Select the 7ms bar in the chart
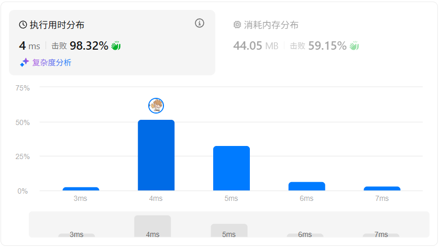Image resolution: width=440 pixels, height=248 pixels. (x=382, y=188)
